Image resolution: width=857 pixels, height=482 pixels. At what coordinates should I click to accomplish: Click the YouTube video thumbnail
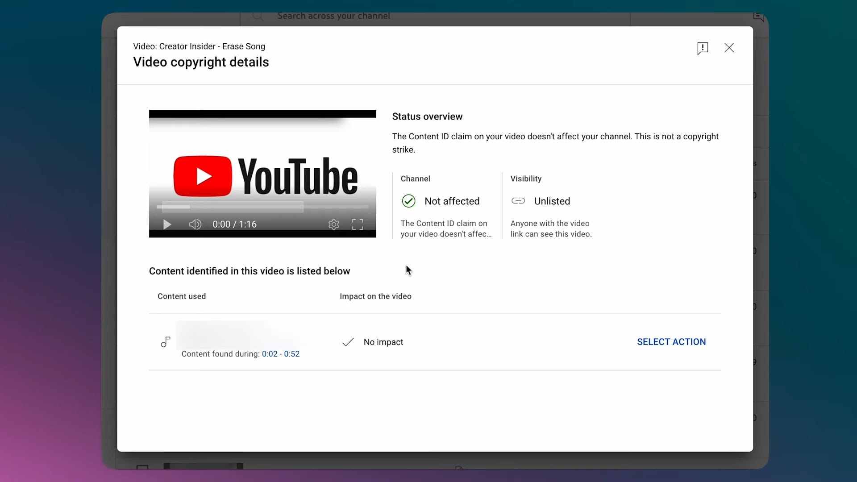click(x=262, y=174)
